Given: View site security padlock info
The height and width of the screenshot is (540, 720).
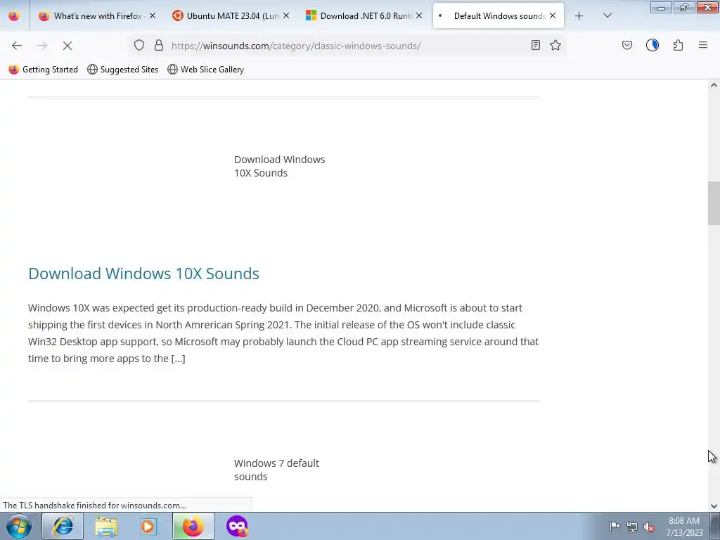Looking at the screenshot, I should click(x=159, y=45).
